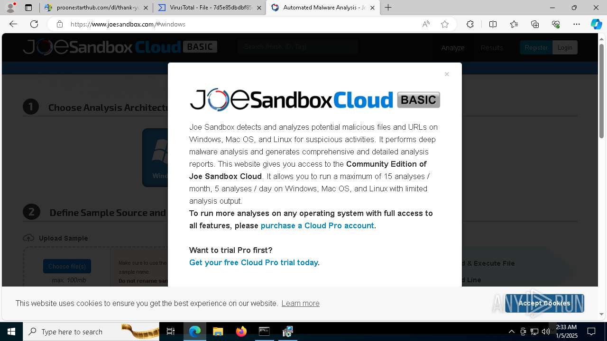This screenshot has height=341, width=607.
Task: Close the proonestarthub browser tab
Action: pos(146,8)
